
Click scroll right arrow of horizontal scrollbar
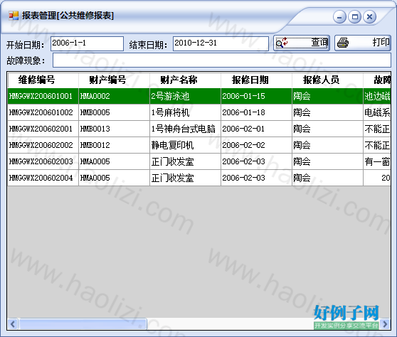click(385, 324)
